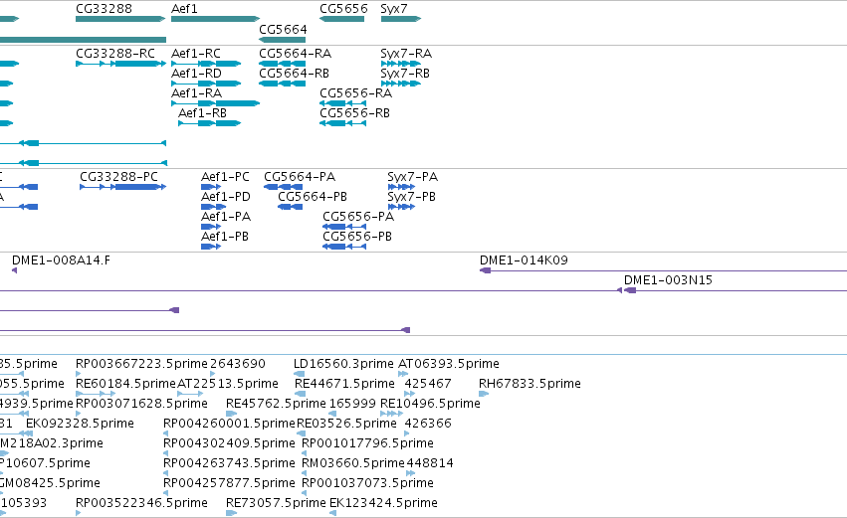Open EST RP004257877.5prime

tap(166, 493)
